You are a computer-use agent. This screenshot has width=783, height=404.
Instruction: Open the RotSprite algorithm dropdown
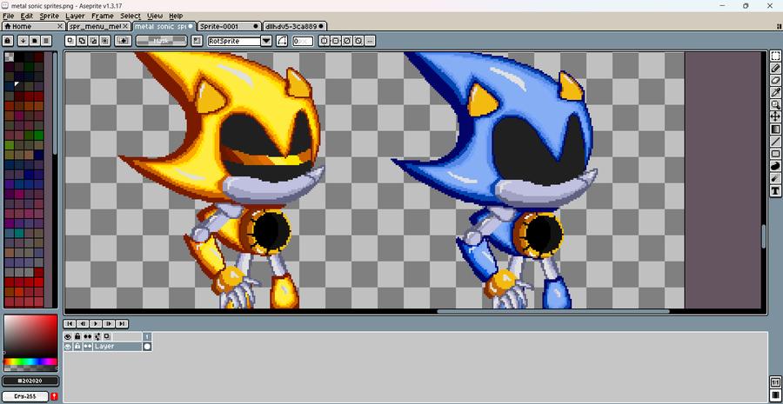tap(266, 41)
